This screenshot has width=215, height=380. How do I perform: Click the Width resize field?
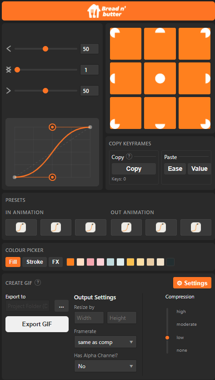click(x=89, y=318)
